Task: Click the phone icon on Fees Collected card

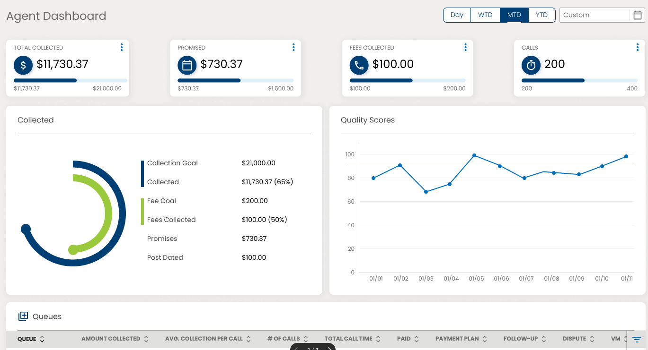Action: (359, 65)
